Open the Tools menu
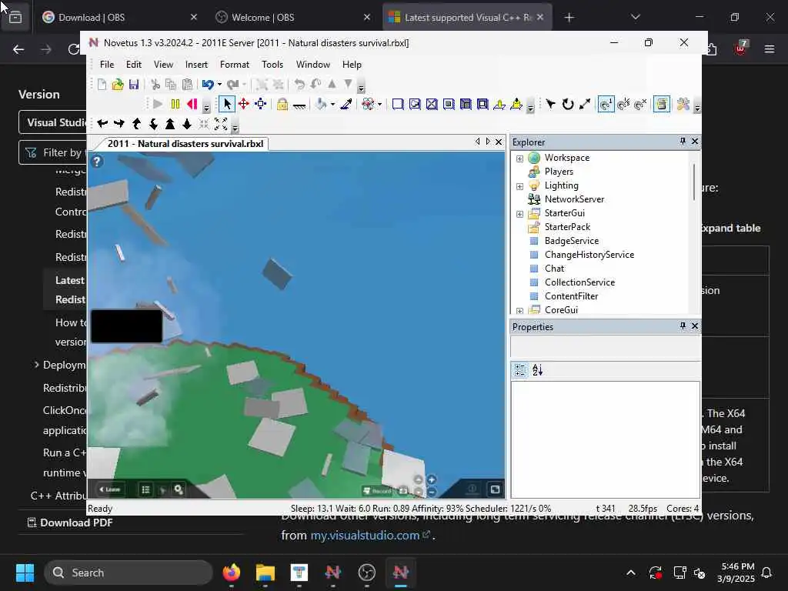This screenshot has height=591, width=788. tap(272, 65)
